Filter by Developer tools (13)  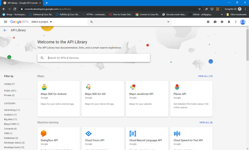pos(14,147)
